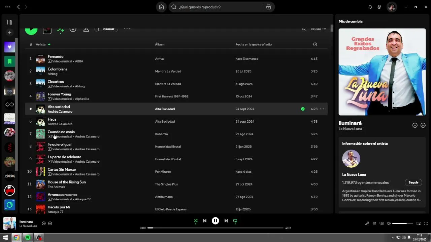Toggle smart shuffle for the playlist
431x242 pixels.
(60, 30)
